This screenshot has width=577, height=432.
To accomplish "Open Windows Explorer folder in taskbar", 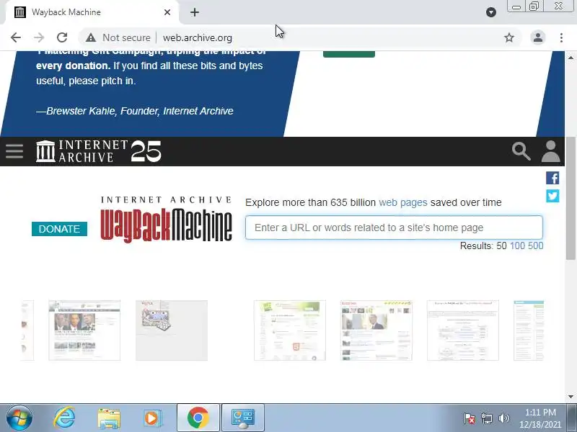I will tap(109, 418).
